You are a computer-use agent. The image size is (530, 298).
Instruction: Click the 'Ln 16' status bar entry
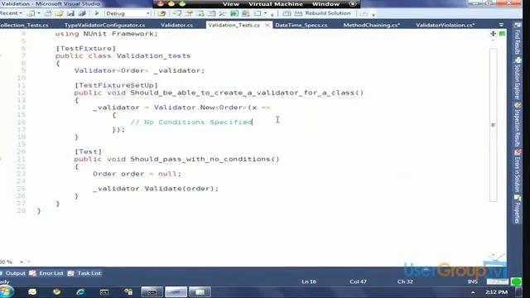pos(309,281)
